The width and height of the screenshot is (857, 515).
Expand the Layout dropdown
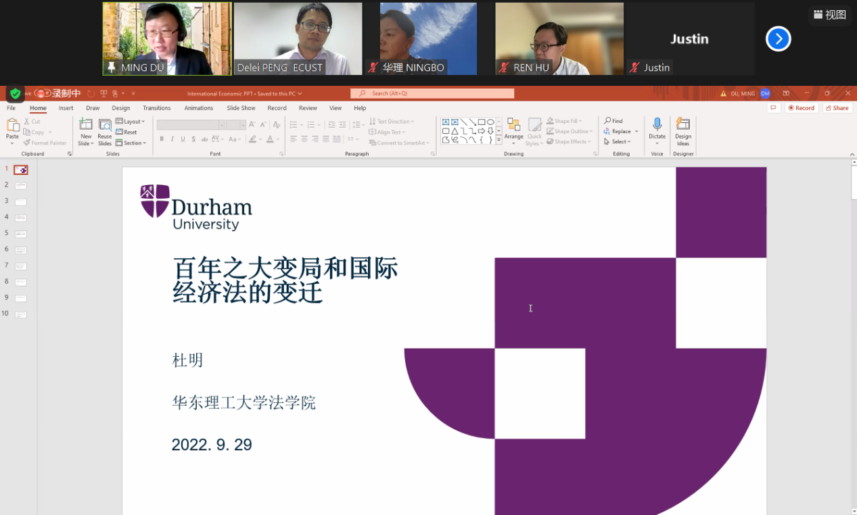(x=131, y=122)
